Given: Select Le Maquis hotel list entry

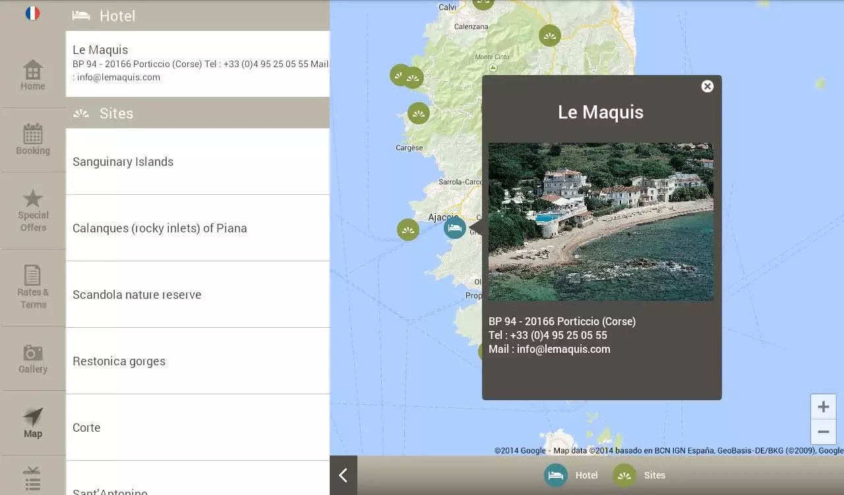Looking at the screenshot, I should coord(198,64).
